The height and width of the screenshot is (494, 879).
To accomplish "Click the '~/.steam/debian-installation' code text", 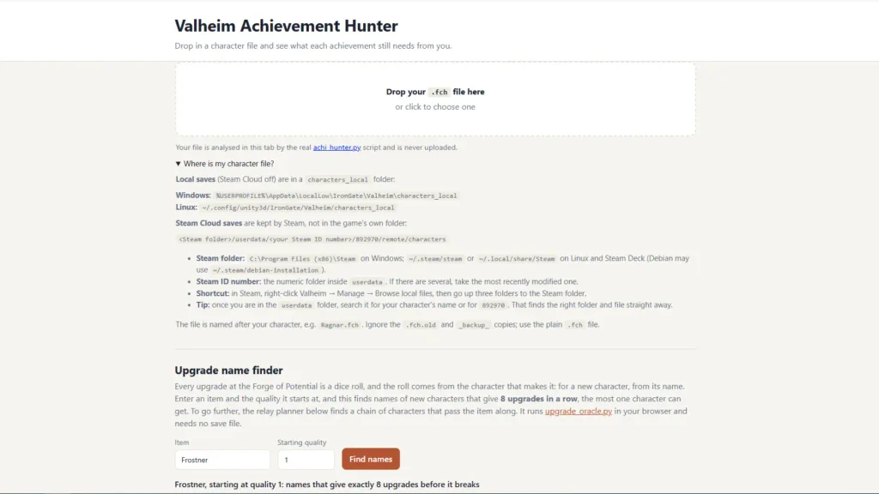I will pos(265,270).
